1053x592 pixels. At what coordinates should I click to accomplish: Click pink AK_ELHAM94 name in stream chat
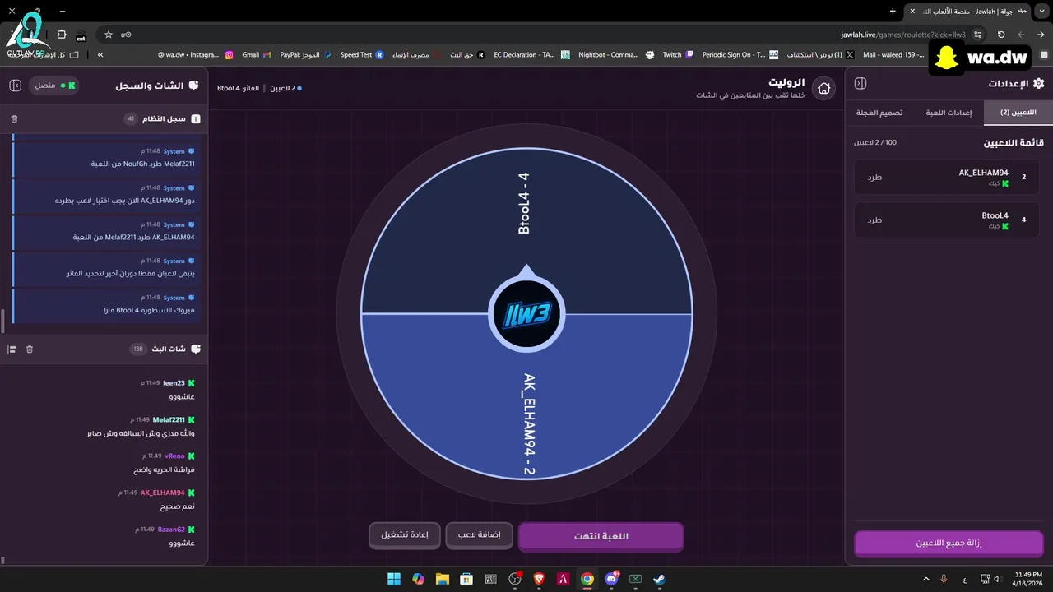click(x=163, y=493)
